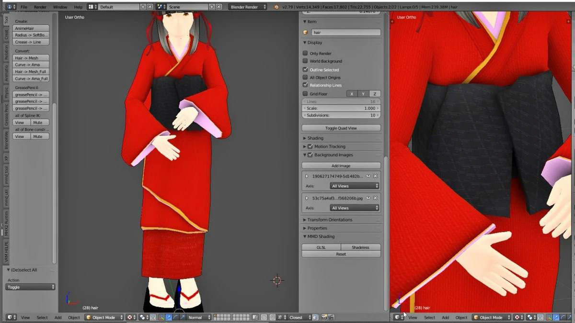Open the Help menu

78,7
